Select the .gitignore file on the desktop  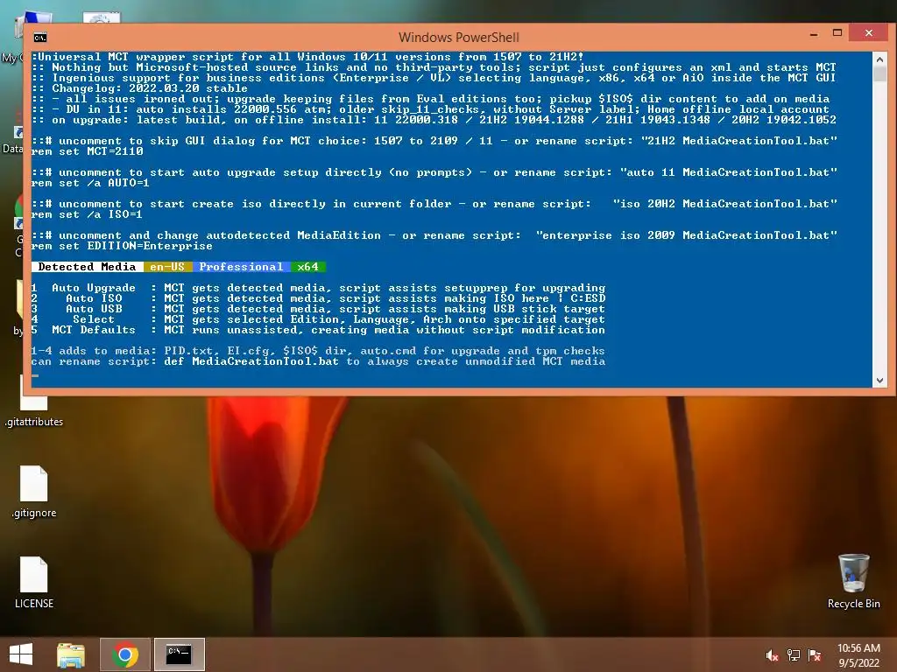[34, 492]
